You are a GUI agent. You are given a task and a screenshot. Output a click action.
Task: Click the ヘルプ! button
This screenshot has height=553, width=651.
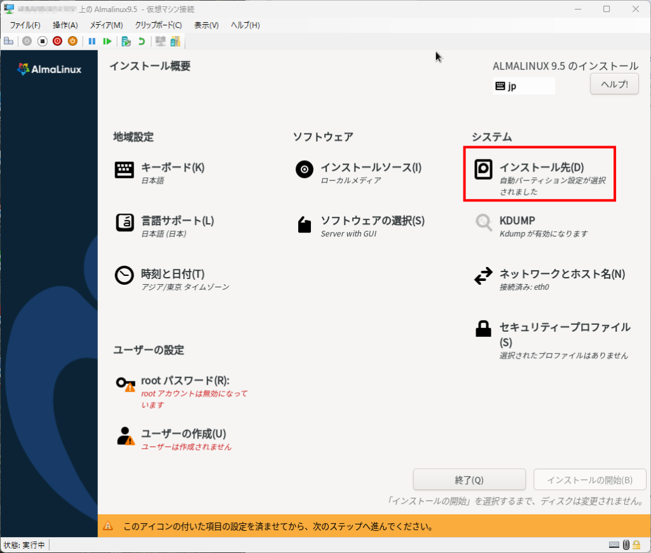[x=614, y=84]
